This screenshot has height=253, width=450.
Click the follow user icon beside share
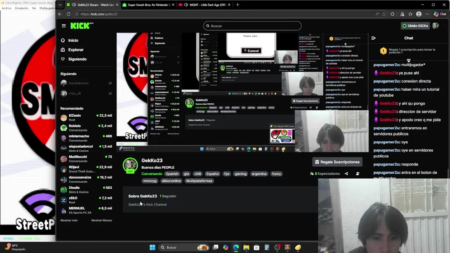point(358,174)
